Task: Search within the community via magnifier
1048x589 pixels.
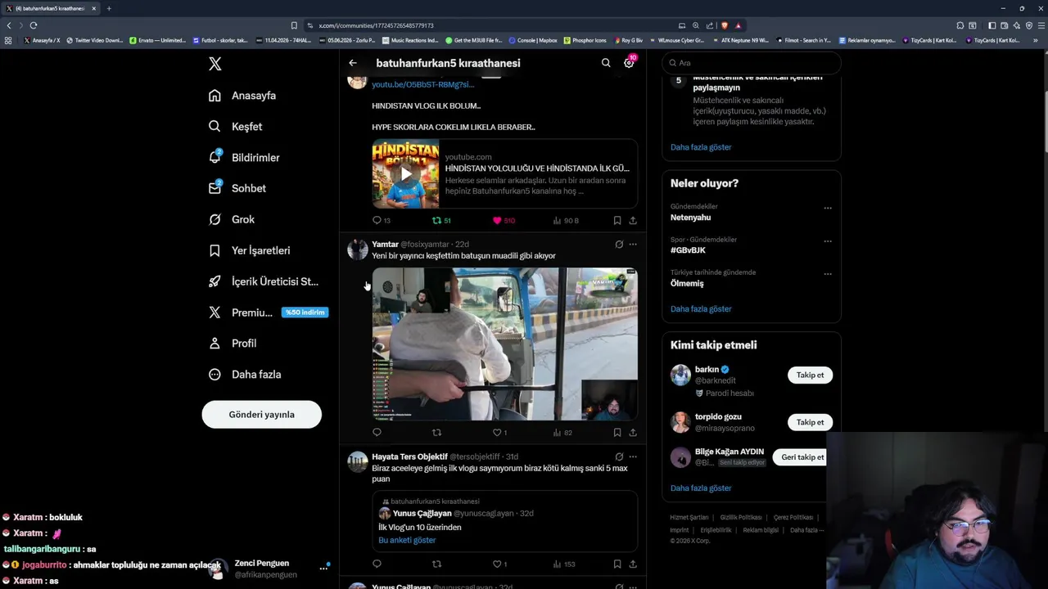Action: pyautogui.click(x=606, y=63)
